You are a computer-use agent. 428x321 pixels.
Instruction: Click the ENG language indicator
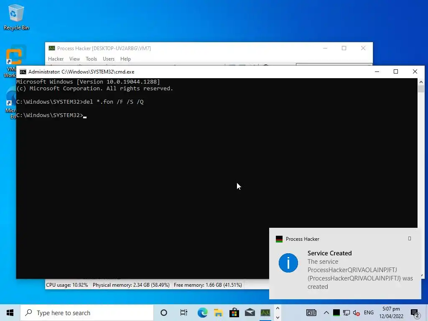point(369,313)
